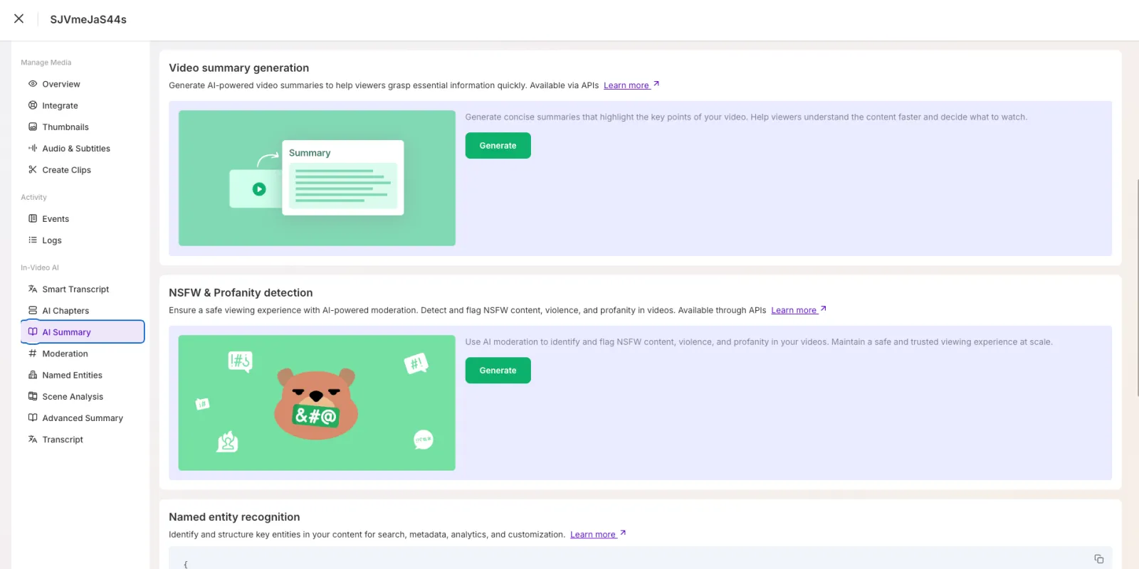Open Learn more for video summary generation
1139x569 pixels.
631,85
